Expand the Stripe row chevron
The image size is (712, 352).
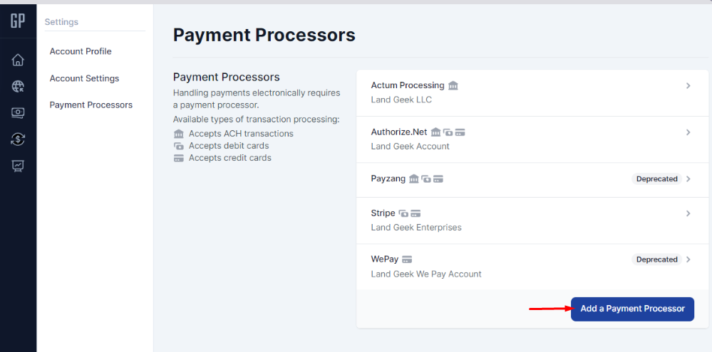click(x=688, y=213)
